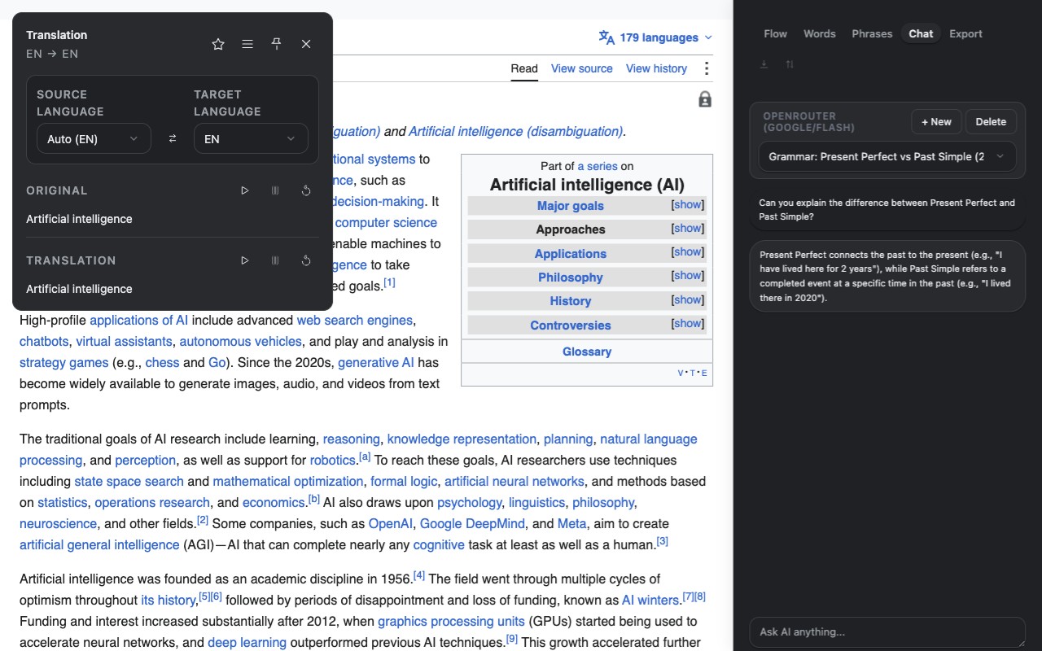This screenshot has width=1042, height=651.
Task: Click the + New chat button
Action: [x=936, y=122]
